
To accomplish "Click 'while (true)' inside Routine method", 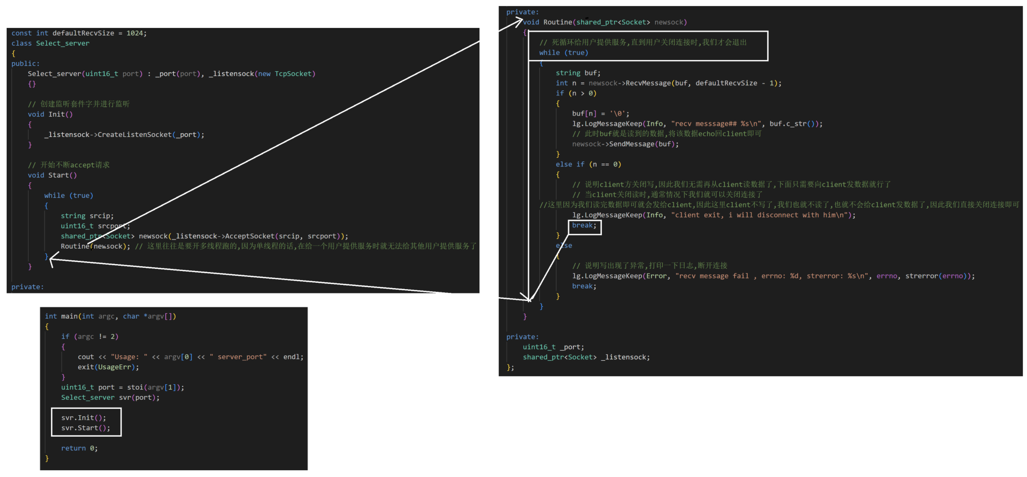I will 564,53.
